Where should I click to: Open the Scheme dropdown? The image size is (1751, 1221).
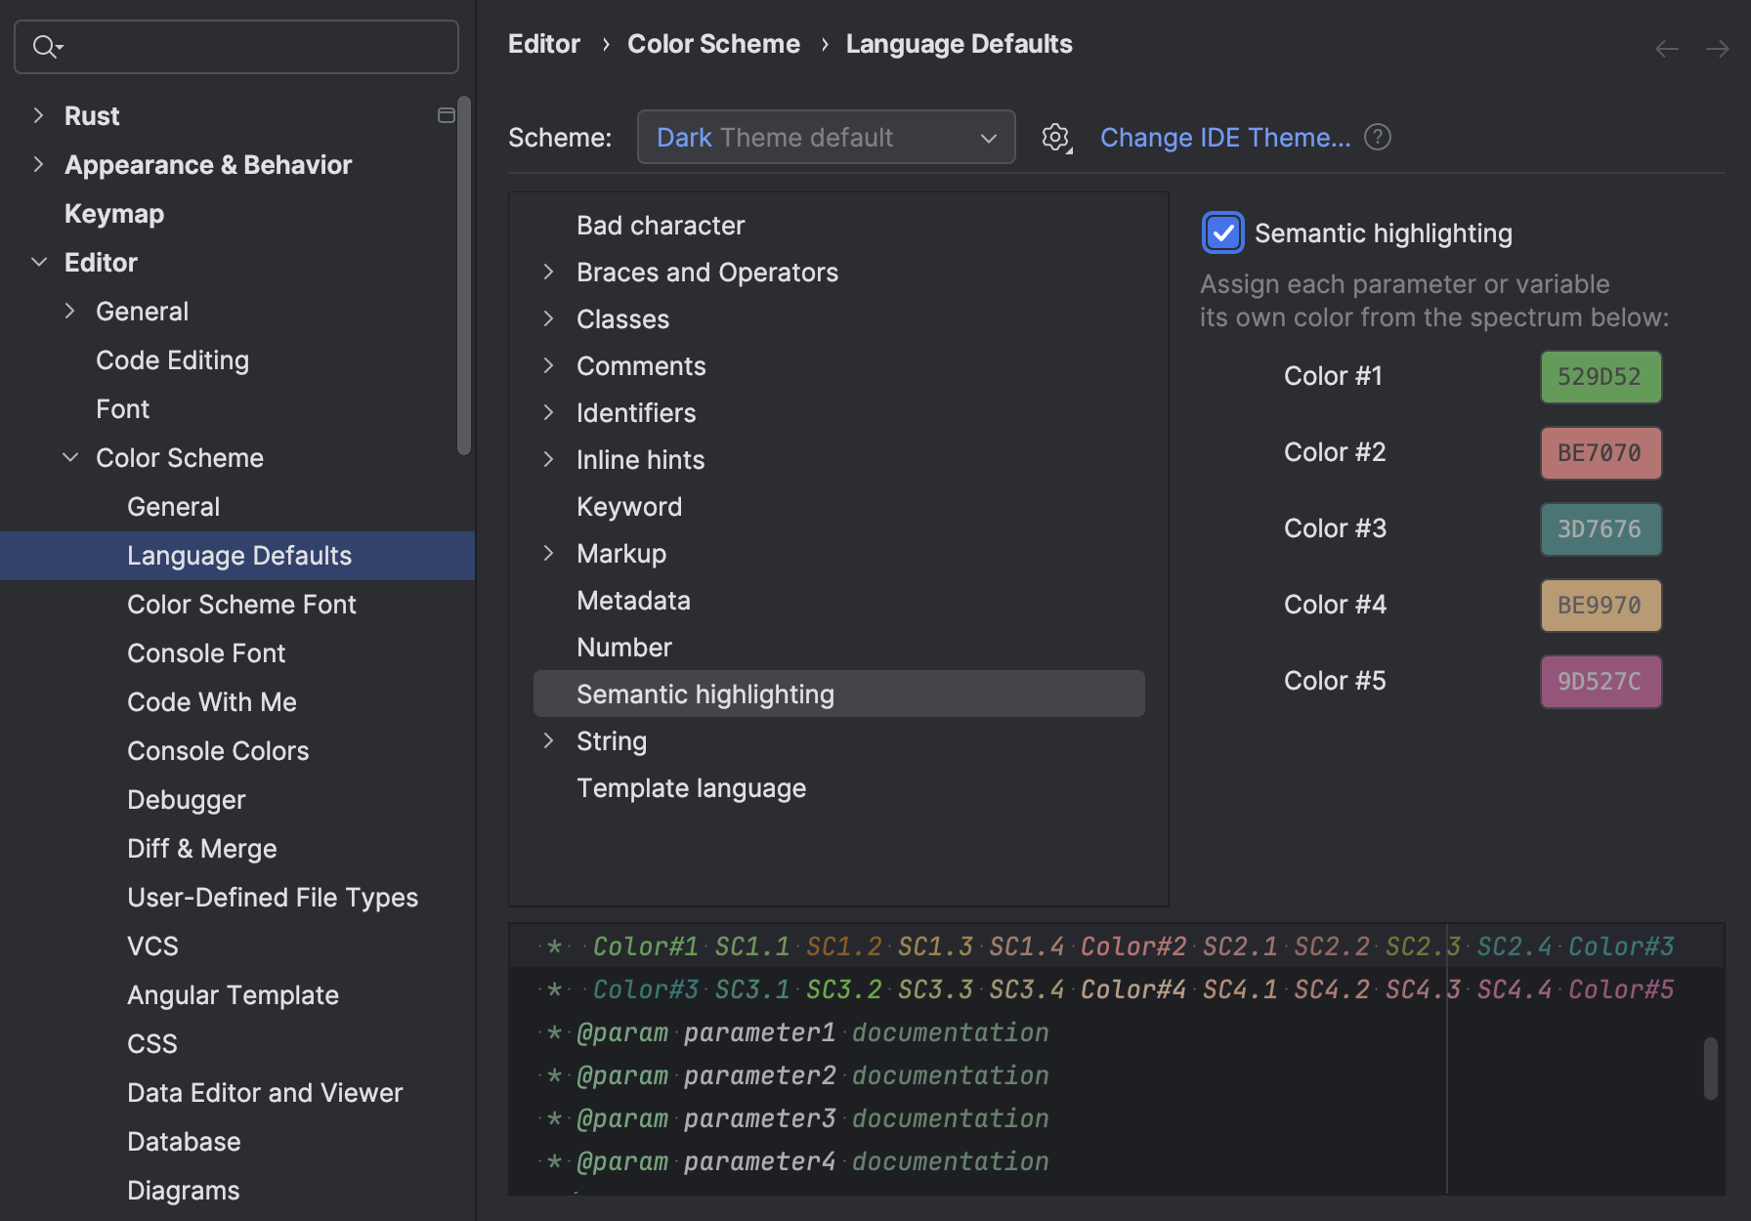[x=826, y=137]
